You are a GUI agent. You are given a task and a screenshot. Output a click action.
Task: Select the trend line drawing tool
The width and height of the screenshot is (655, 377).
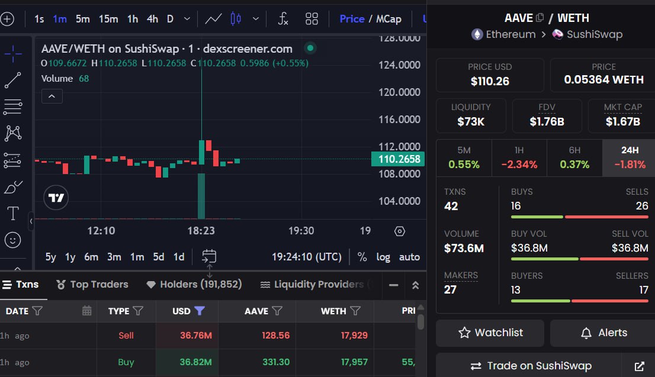pyautogui.click(x=13, y=80)
